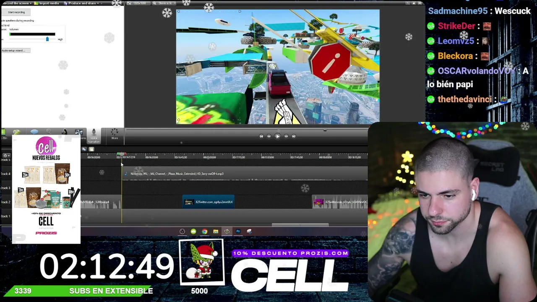Open File Explorer from the taskbar
Screen dimensions: 537x302
coord(216,232)
